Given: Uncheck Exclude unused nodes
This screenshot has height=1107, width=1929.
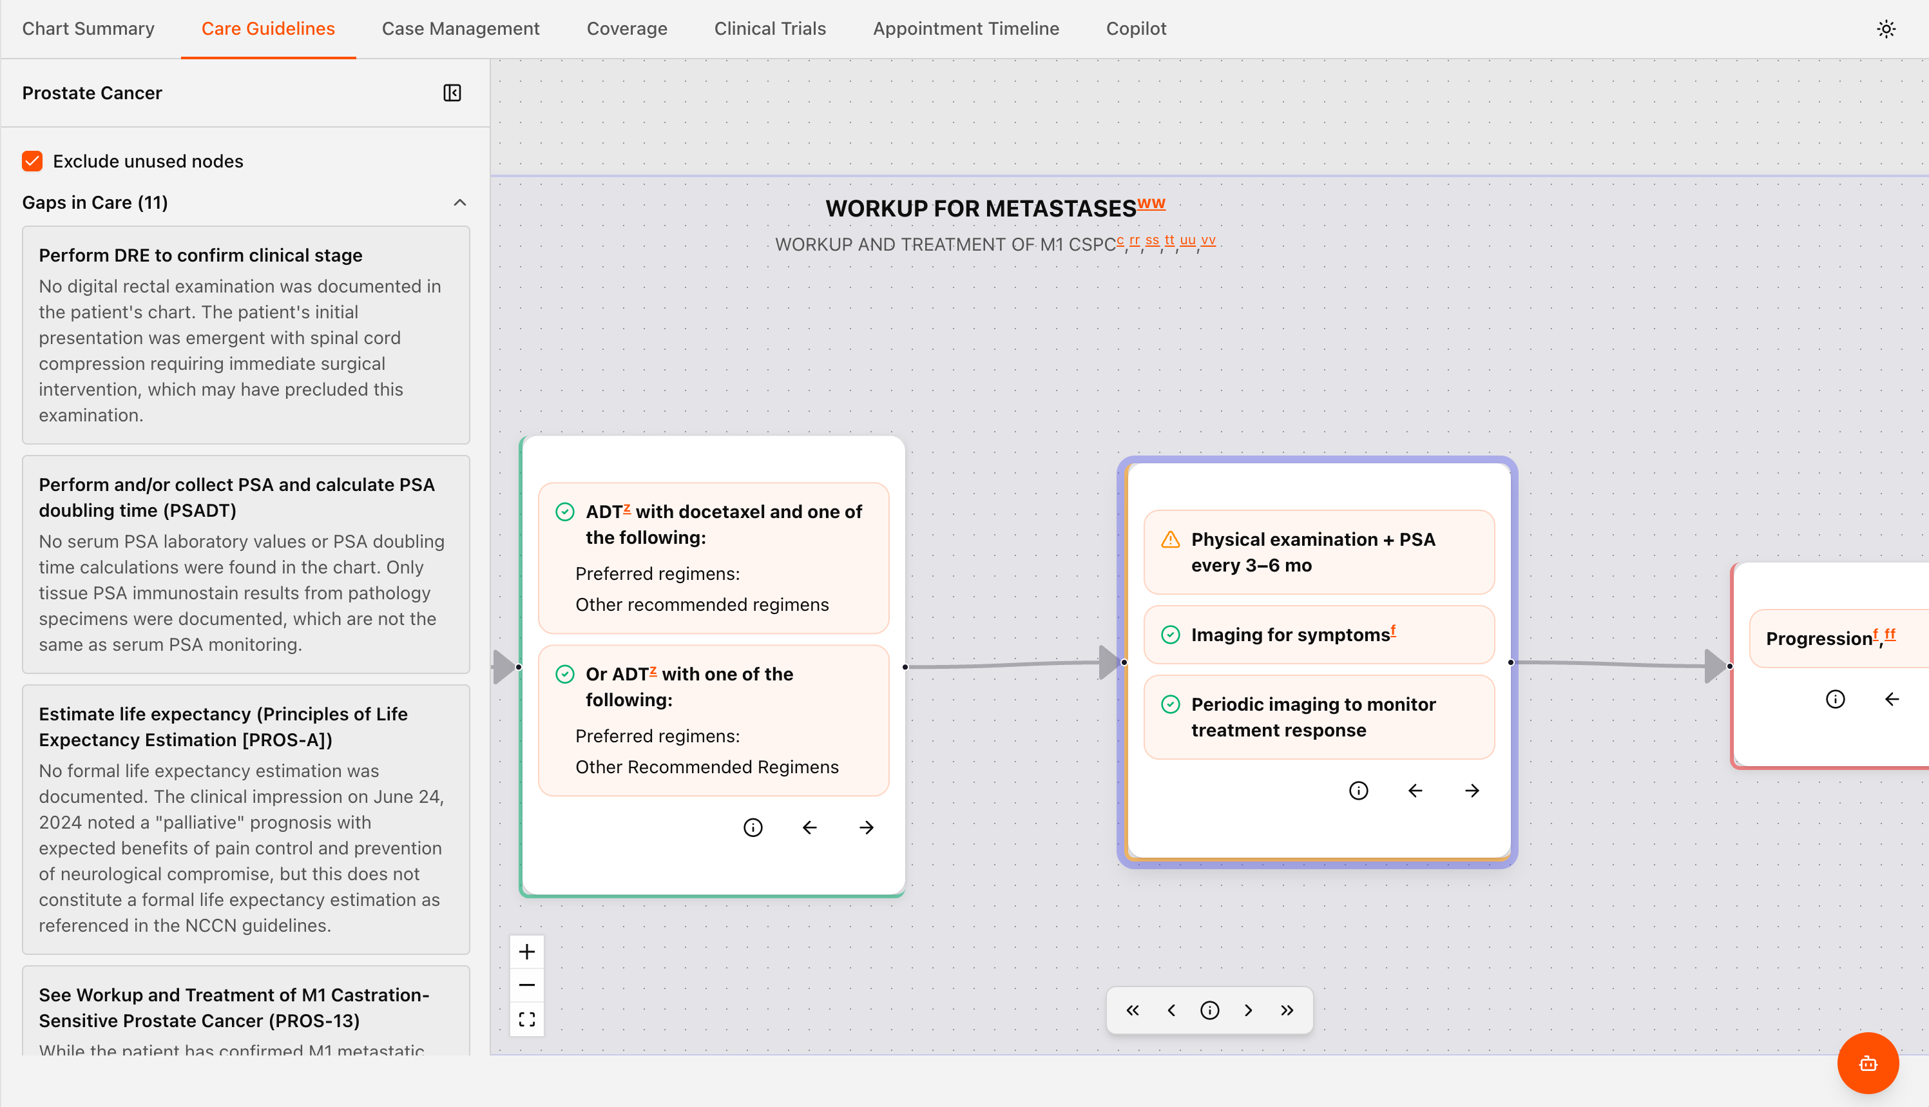Looking at the screenshot, I should point(32,161).
